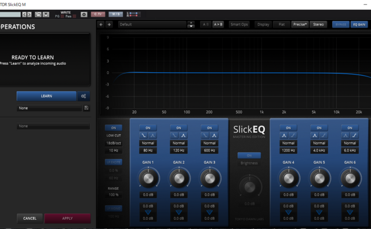Screen dimensions: 371x229
Task: Open host preset folder icon
Action: 38,14
